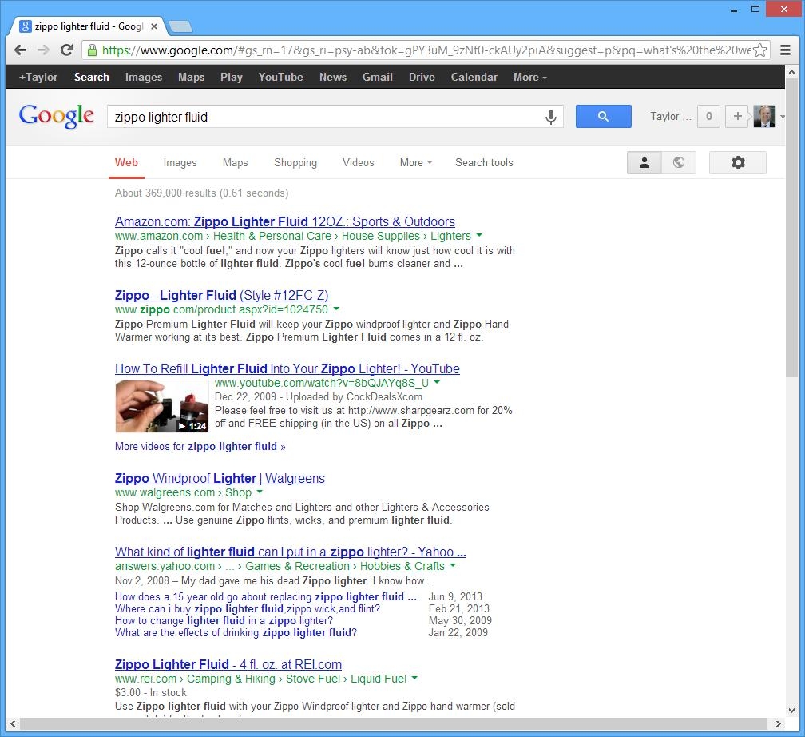Reload the page with refresh icon
The width and height of the screenshot is (805, 737).
point(67,50)
